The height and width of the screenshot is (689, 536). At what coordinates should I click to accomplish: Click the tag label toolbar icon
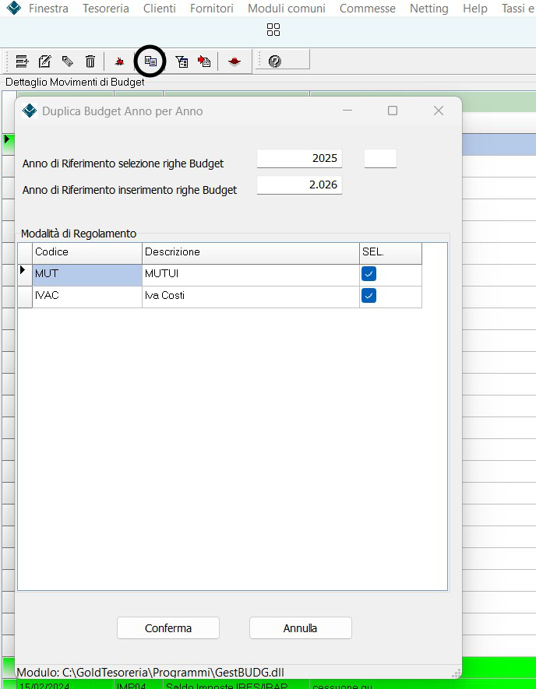[68, 61]
